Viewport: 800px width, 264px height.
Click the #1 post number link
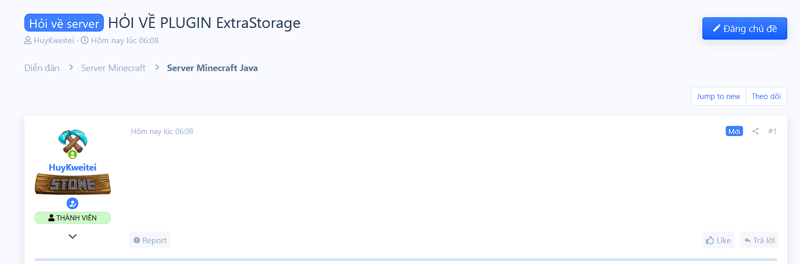click(x=772, y=131)
